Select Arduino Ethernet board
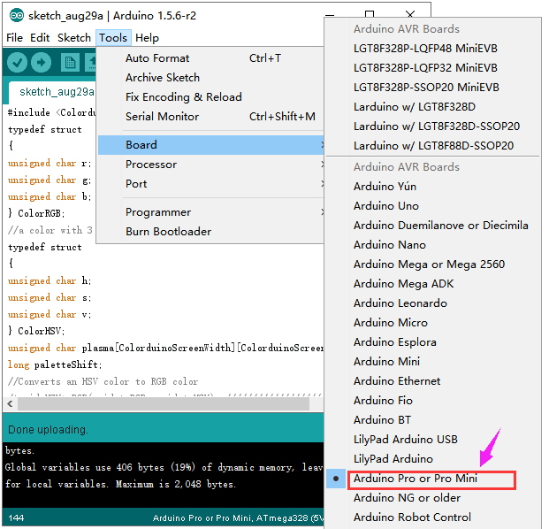The width and height of the screenshot is (549, 529). coord(433,380)
